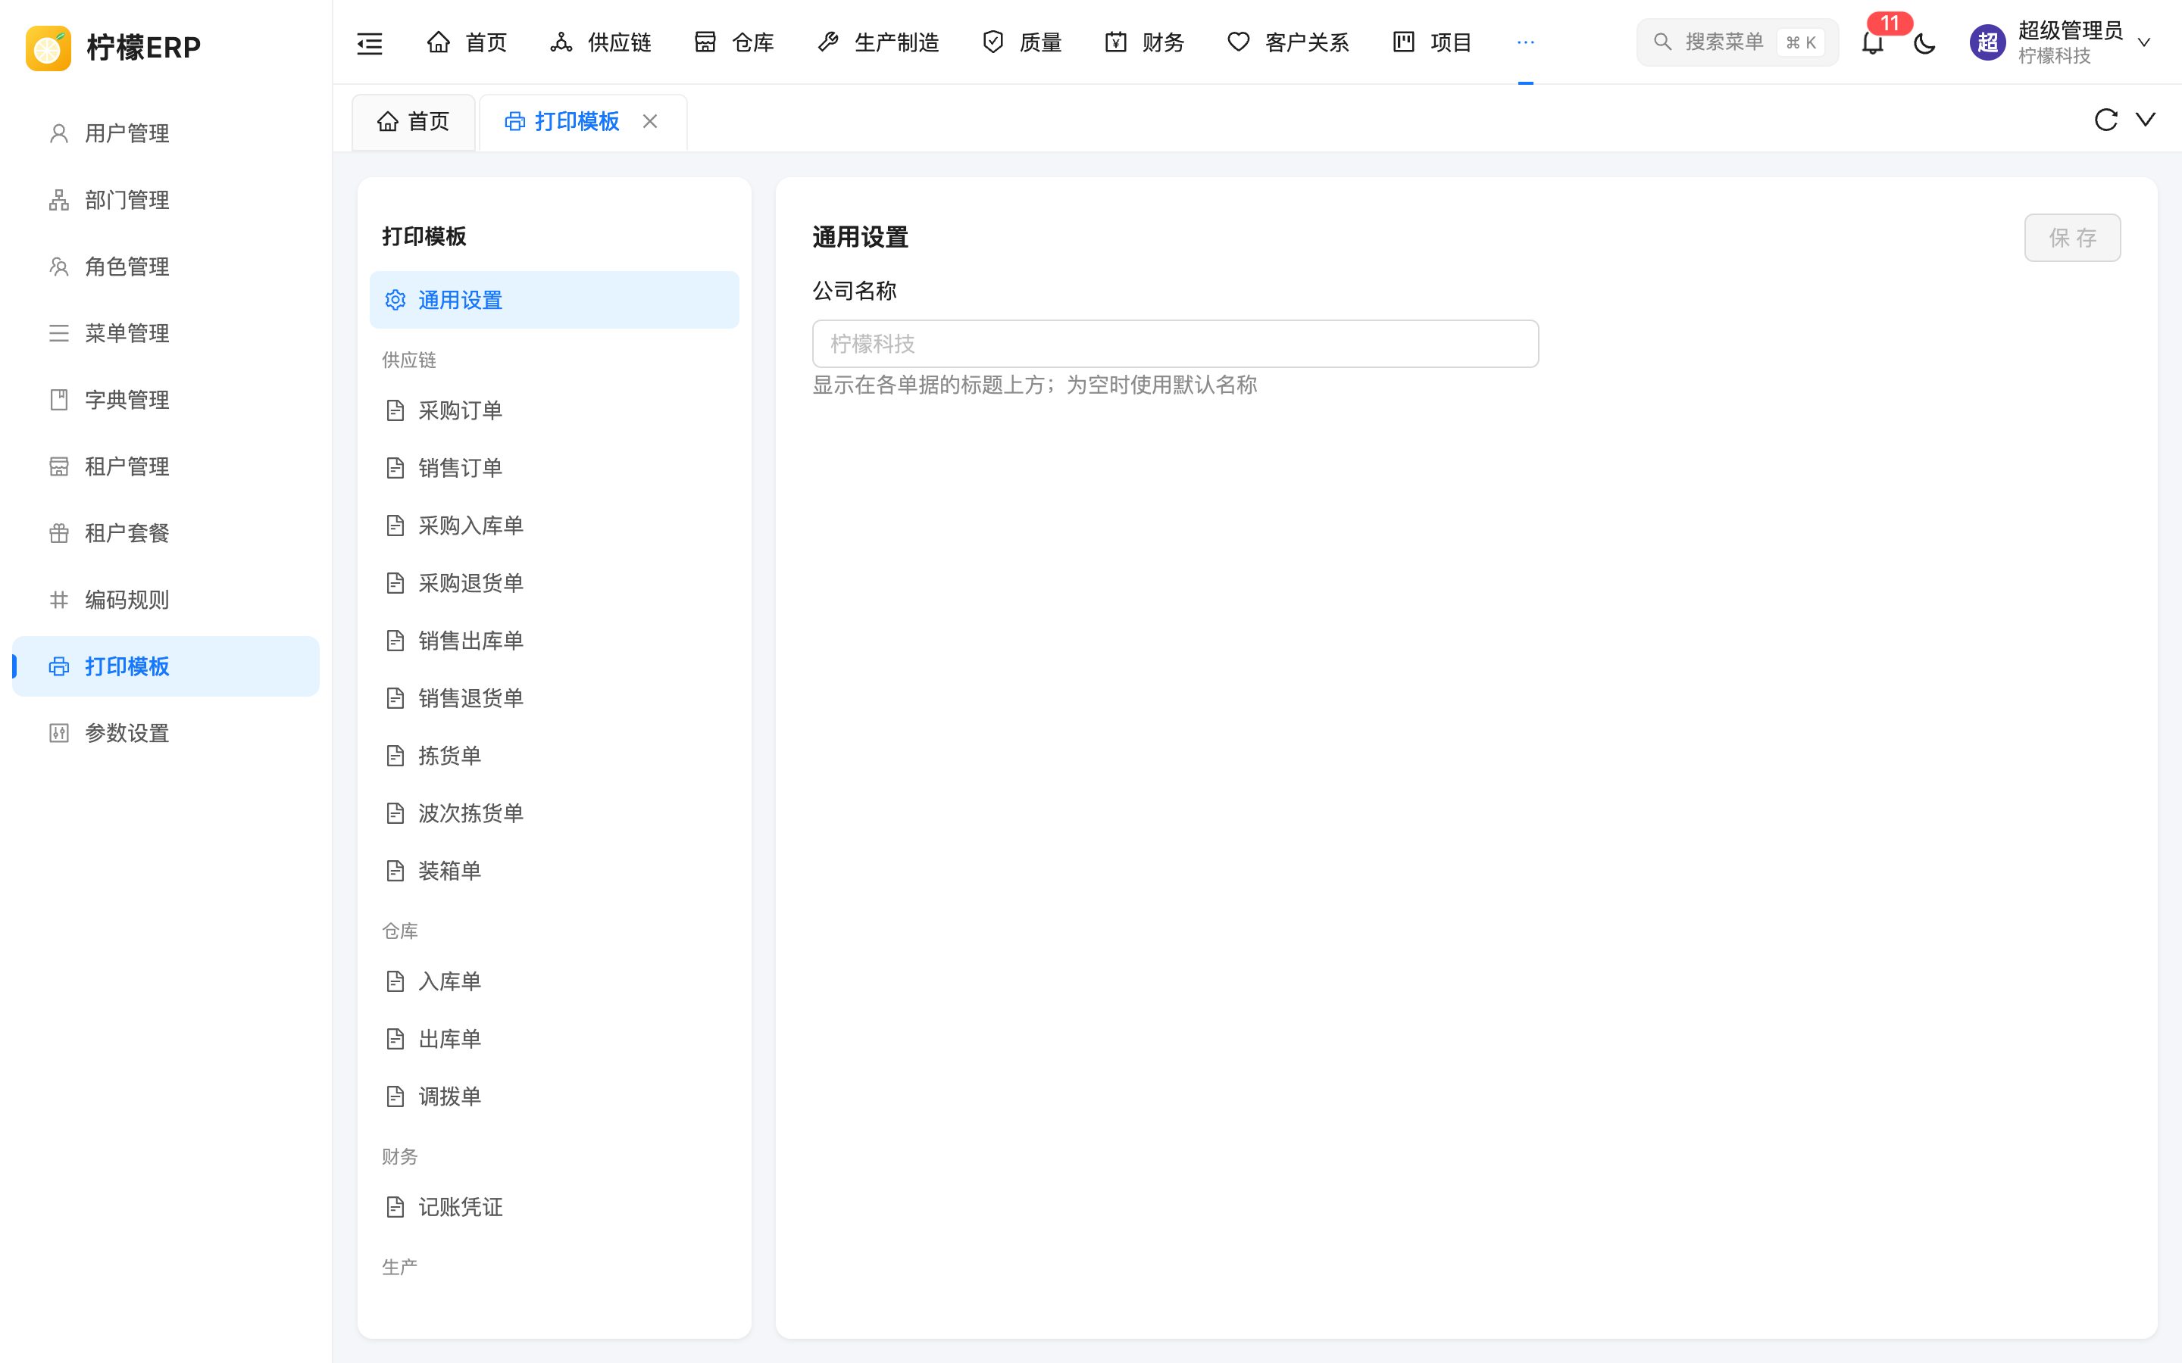Open the 项目 top menu
Viewport: 2182px width, 1363px height.
coord(1432,42)
